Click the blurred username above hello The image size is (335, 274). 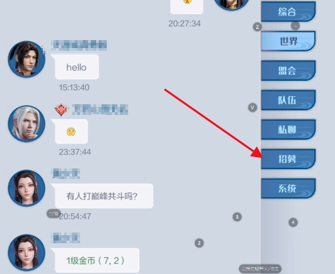click(79, 45)
